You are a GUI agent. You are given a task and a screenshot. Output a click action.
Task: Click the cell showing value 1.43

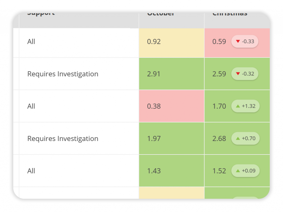(x=171, y=171)
